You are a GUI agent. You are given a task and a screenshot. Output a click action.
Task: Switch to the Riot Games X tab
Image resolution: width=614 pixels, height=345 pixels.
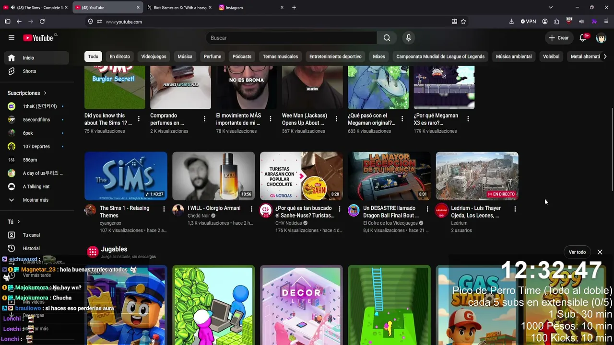[x=179, y=8]
